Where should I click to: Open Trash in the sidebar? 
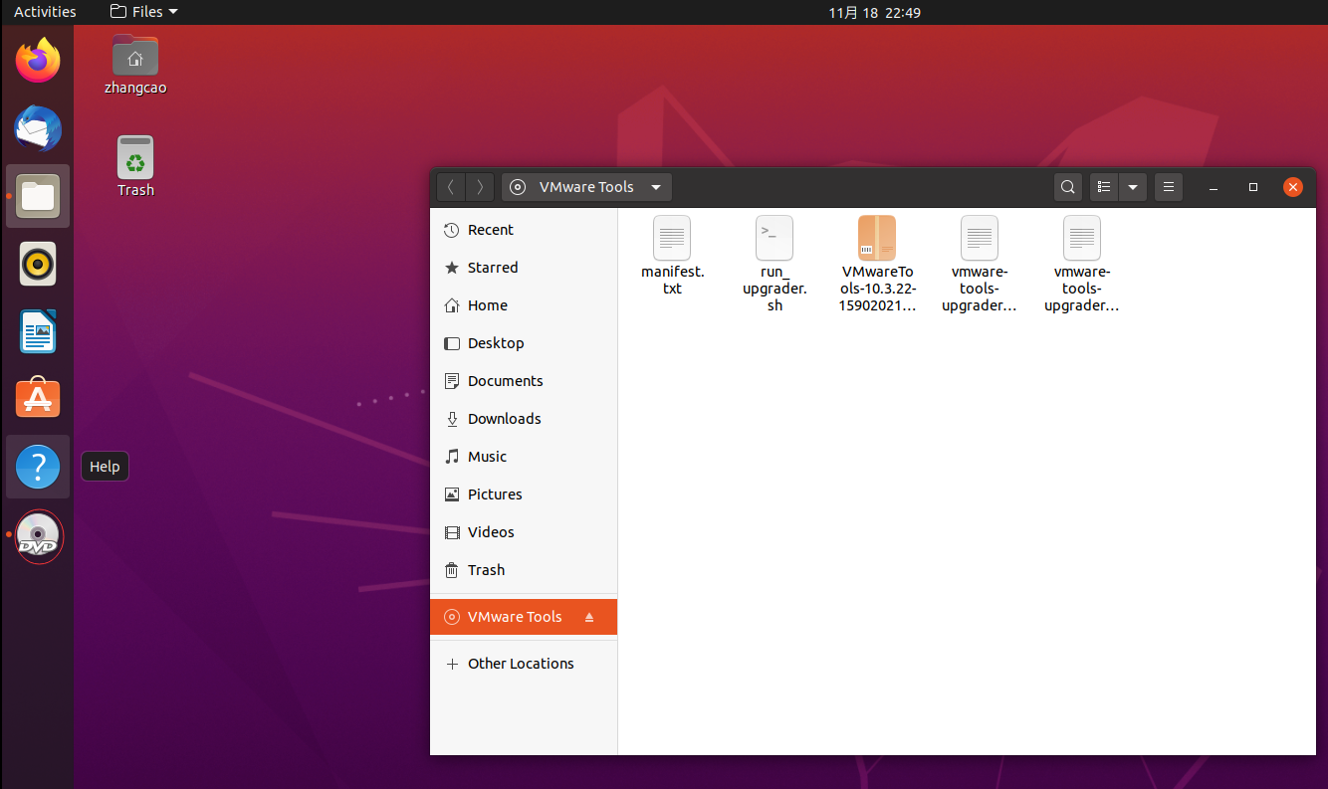(x=524, y=570)
